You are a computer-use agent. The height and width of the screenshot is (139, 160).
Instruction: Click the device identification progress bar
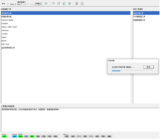click(133, 71)
